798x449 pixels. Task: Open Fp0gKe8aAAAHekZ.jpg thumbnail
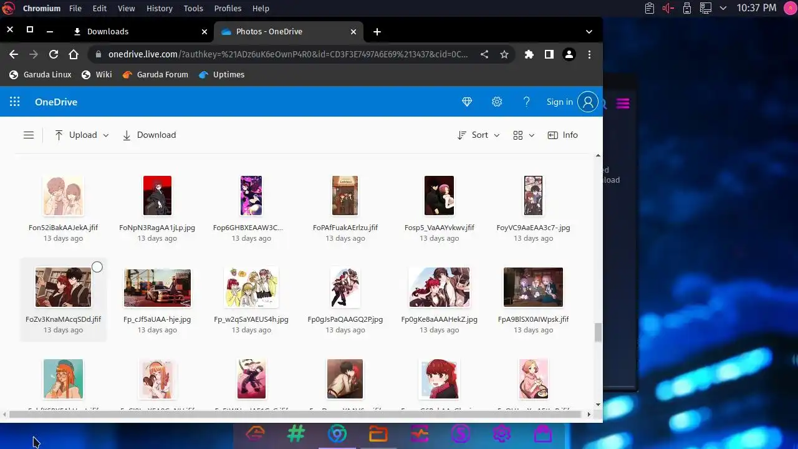coord(440,287)
